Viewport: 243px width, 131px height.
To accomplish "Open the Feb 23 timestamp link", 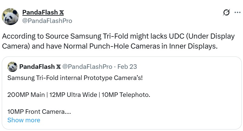I will coord(127,66).
